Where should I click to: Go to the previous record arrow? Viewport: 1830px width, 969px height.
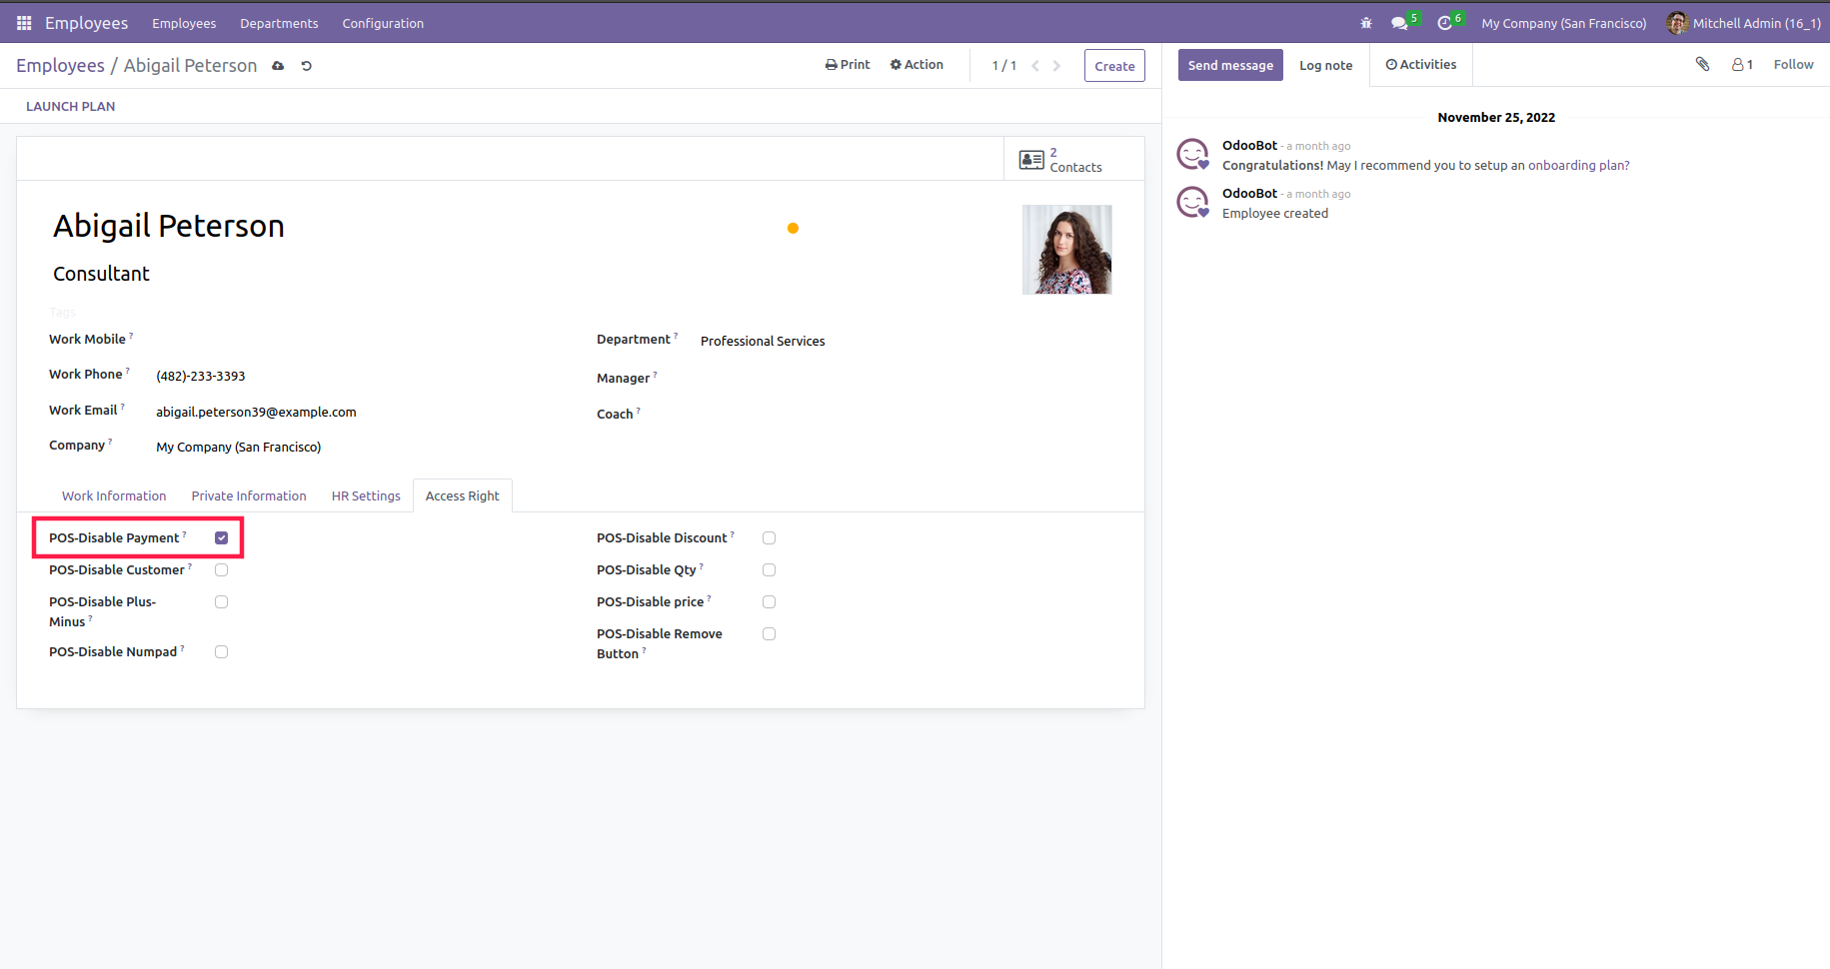click(1035, 66)
